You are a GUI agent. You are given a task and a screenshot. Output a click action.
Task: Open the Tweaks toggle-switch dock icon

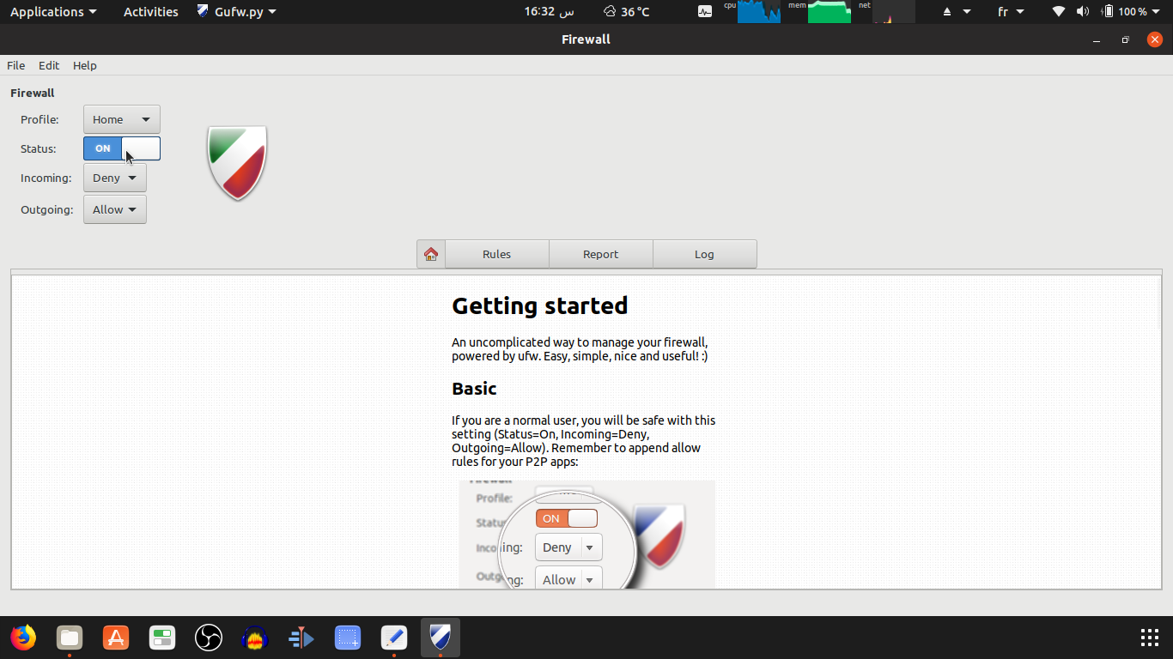(162, 638)
